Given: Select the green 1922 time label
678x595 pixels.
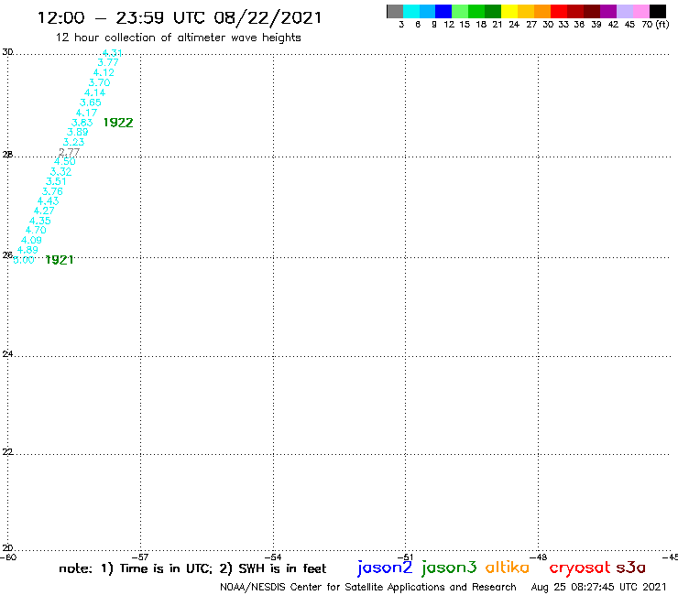Looking at the screenshot, I should click(118, 123).
